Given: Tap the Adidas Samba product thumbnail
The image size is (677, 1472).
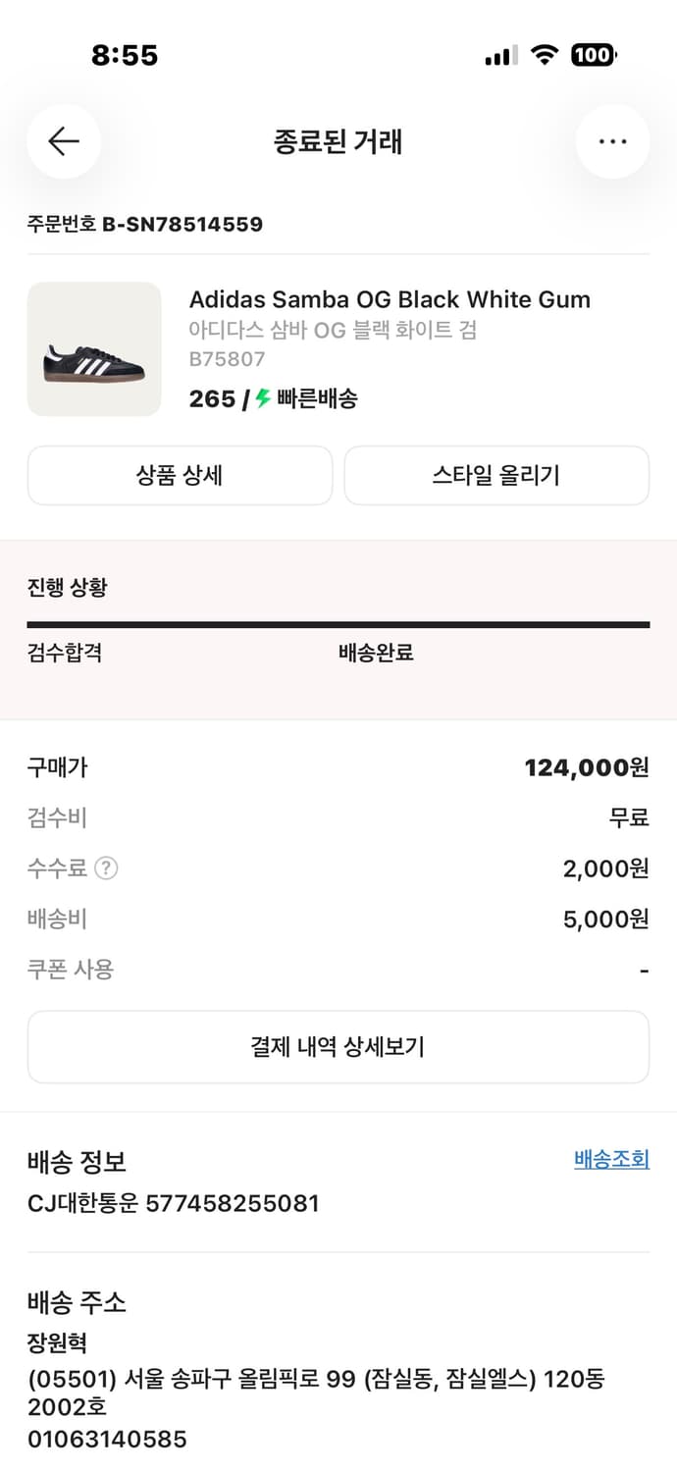Looking at the screenshot, I should click(94, 348).
